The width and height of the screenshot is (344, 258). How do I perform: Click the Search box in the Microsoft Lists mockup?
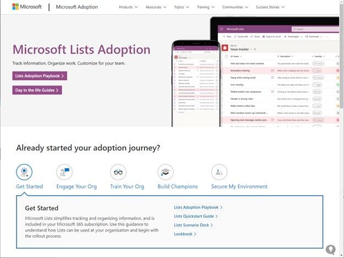(x=315, y=29)
